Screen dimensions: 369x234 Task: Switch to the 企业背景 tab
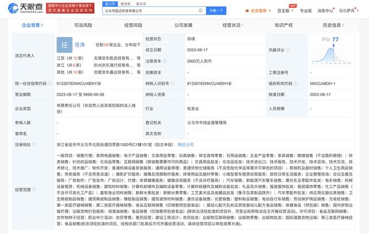click(32, 25)
